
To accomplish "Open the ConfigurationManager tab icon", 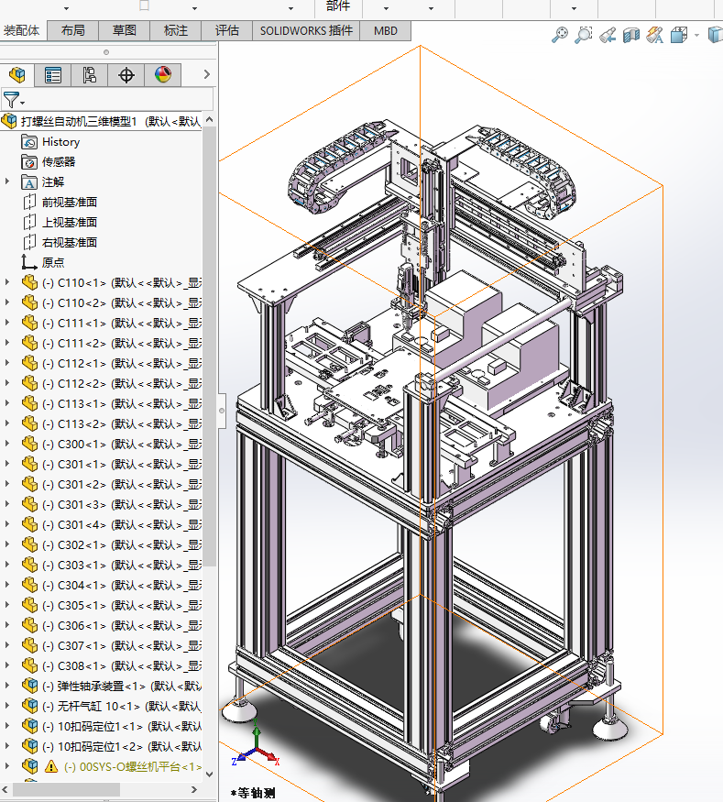I will [90, 75].
